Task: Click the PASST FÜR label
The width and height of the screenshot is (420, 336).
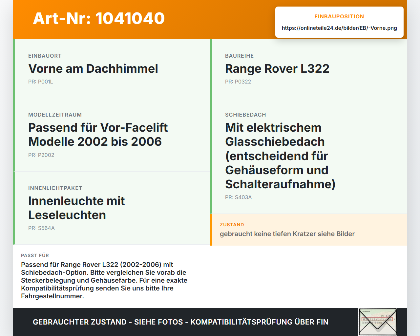Action: tap(35, 255)
